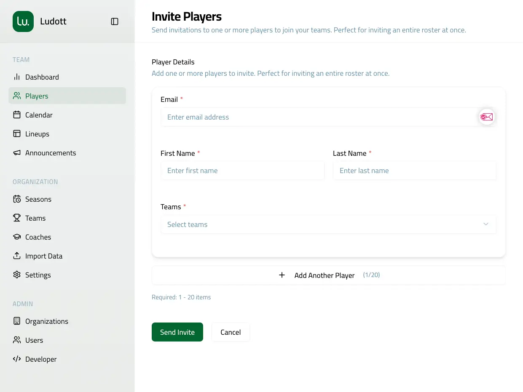Viewport: 523px width, 392px height.
Task: Open the Developer code section
Action: pyautogui.click(x=42, y=359)
